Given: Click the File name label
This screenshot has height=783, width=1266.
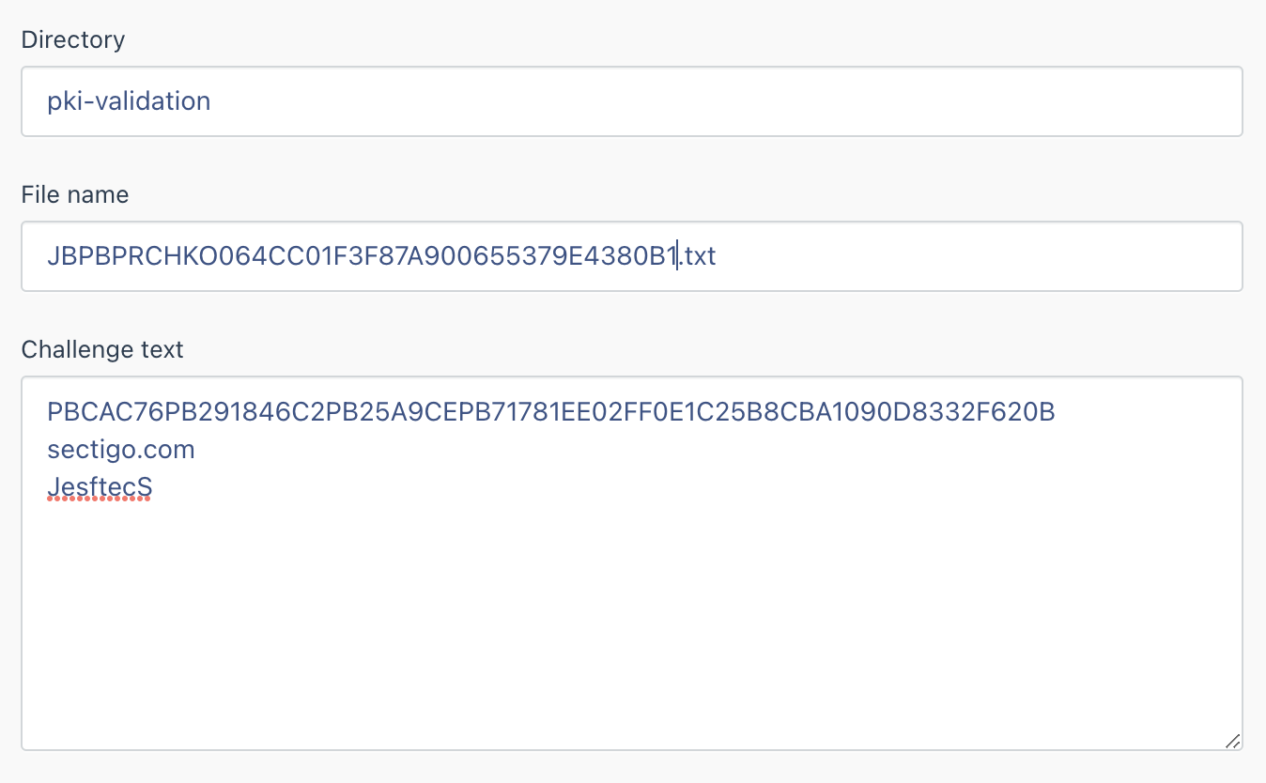Looking at the screenshot, I should point(75,194).
